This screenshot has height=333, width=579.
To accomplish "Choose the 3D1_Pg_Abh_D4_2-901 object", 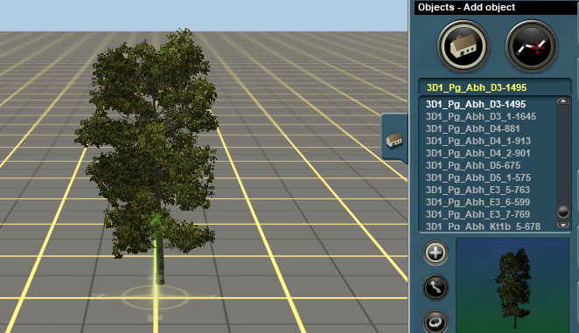I will point(478,153).
